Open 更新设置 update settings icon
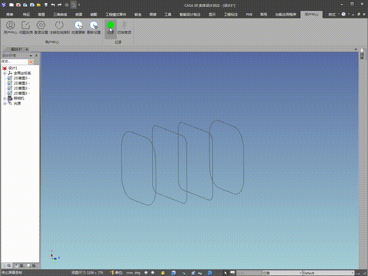 click(94, 25)
